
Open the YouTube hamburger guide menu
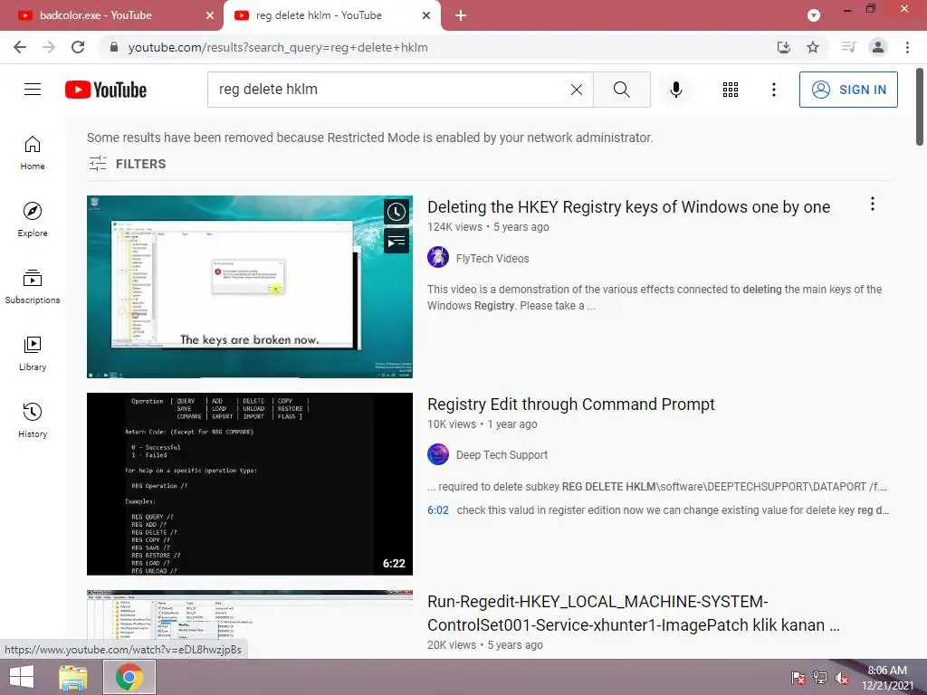(x=33, y=90)
